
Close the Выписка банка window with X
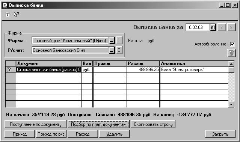(234, 6)
